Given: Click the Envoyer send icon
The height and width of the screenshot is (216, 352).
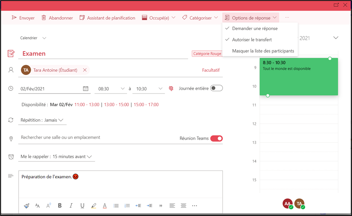Looking at the screenshot, I should click(x=14, y=18).
